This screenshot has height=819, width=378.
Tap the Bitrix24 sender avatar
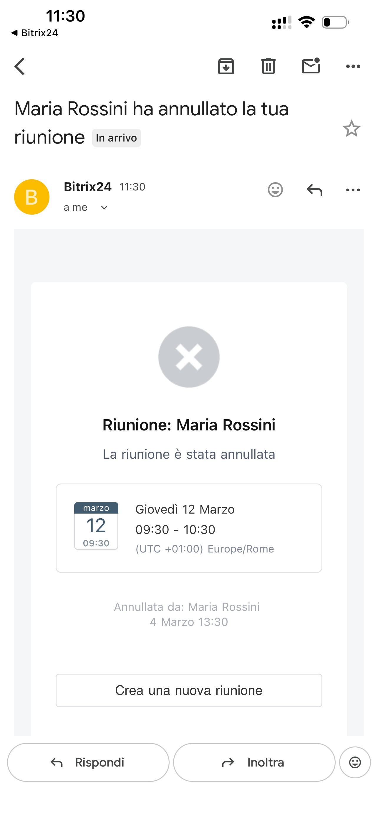(32, 197)
